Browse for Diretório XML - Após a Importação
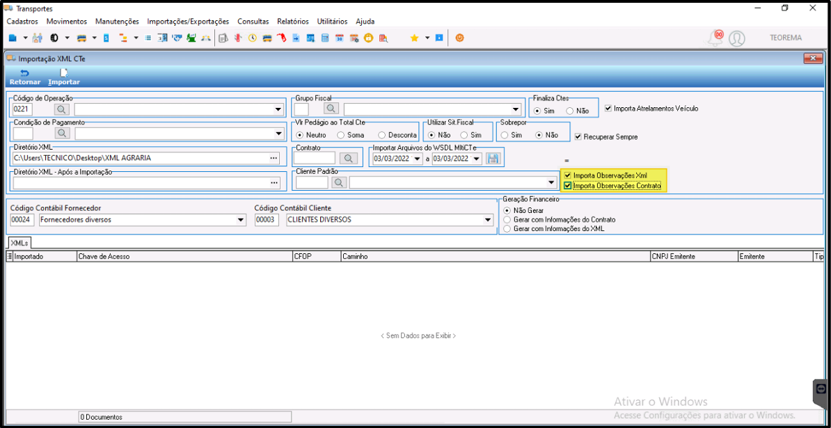 click(x=274, y=183)
